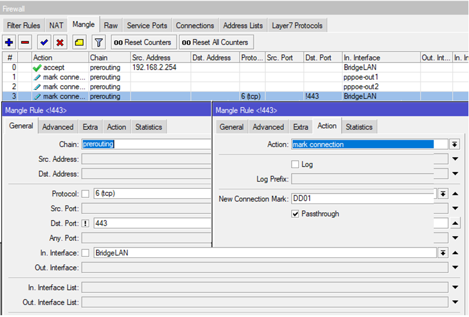This screenshot has height=317, width=469.
Task: Expand the In. Interface dropdown
Action: click(x=443, y=253)
